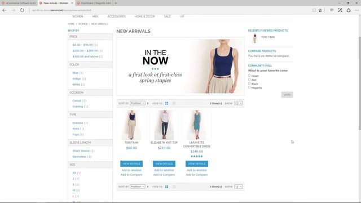View details for Elizabeth Knit Top

pyautogui.click(x=164, y=164)
